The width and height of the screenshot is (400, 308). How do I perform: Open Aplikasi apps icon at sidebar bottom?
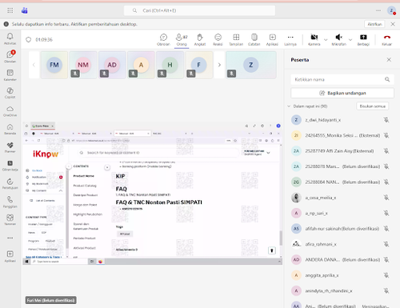(x=10, y=256)
